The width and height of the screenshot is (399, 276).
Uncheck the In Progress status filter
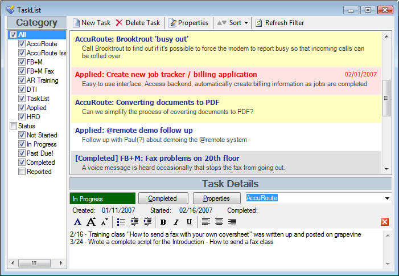22,144
